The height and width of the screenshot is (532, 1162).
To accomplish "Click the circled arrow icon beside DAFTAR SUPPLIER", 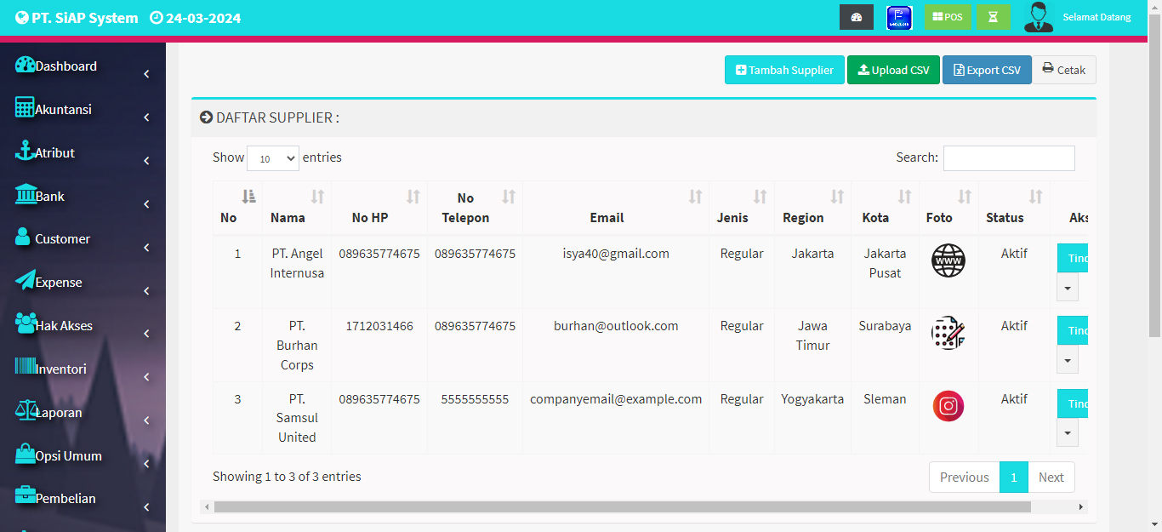I will click(x=206, y=117).
